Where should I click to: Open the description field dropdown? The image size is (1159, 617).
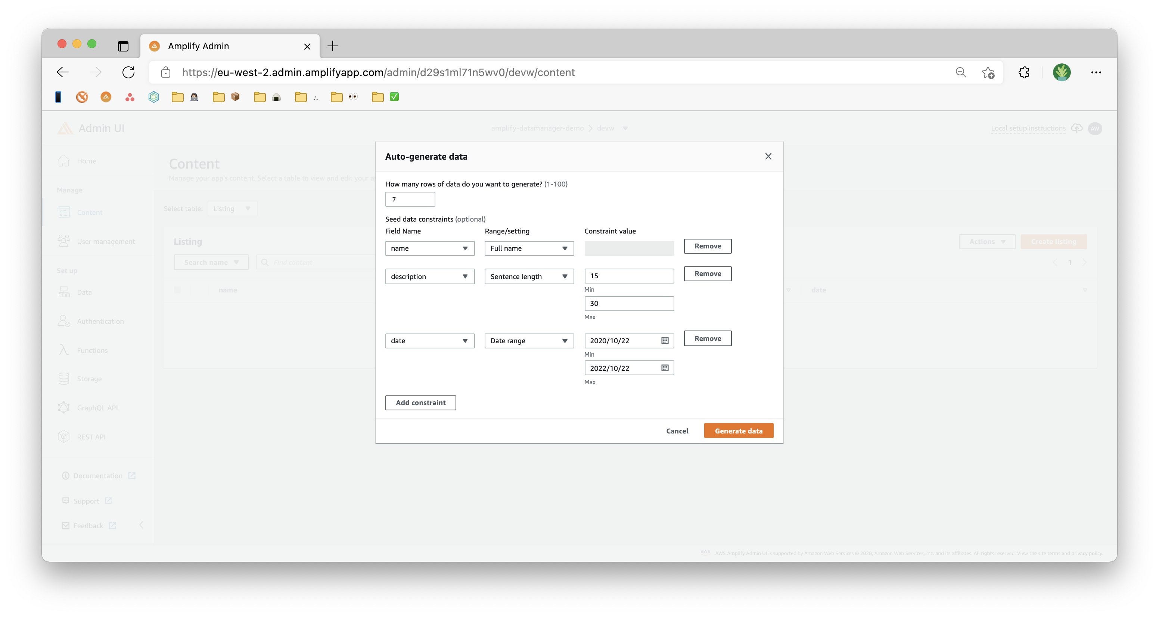click(430, 276)
